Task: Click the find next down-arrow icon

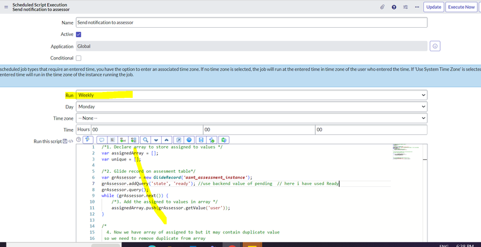Action: coord(156,140)
